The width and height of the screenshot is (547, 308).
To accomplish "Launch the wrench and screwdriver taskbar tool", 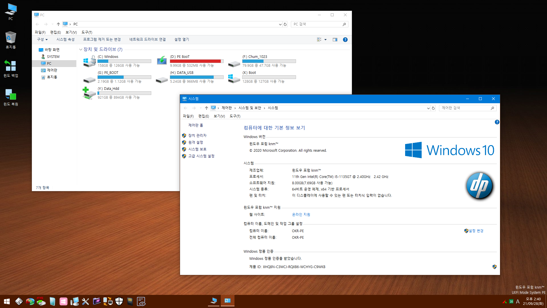I will [85, 301].
